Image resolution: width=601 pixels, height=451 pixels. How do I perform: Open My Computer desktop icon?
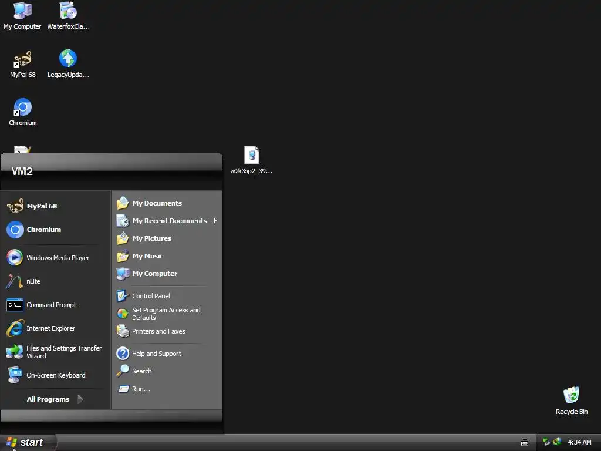[x=22, y=16]
